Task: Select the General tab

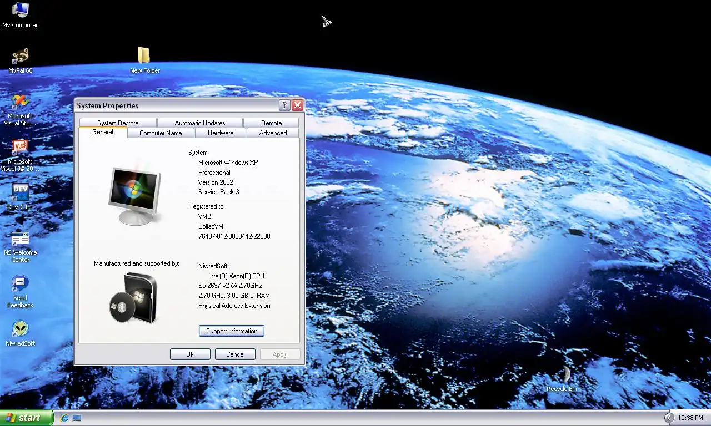Action: pos(103,132)
